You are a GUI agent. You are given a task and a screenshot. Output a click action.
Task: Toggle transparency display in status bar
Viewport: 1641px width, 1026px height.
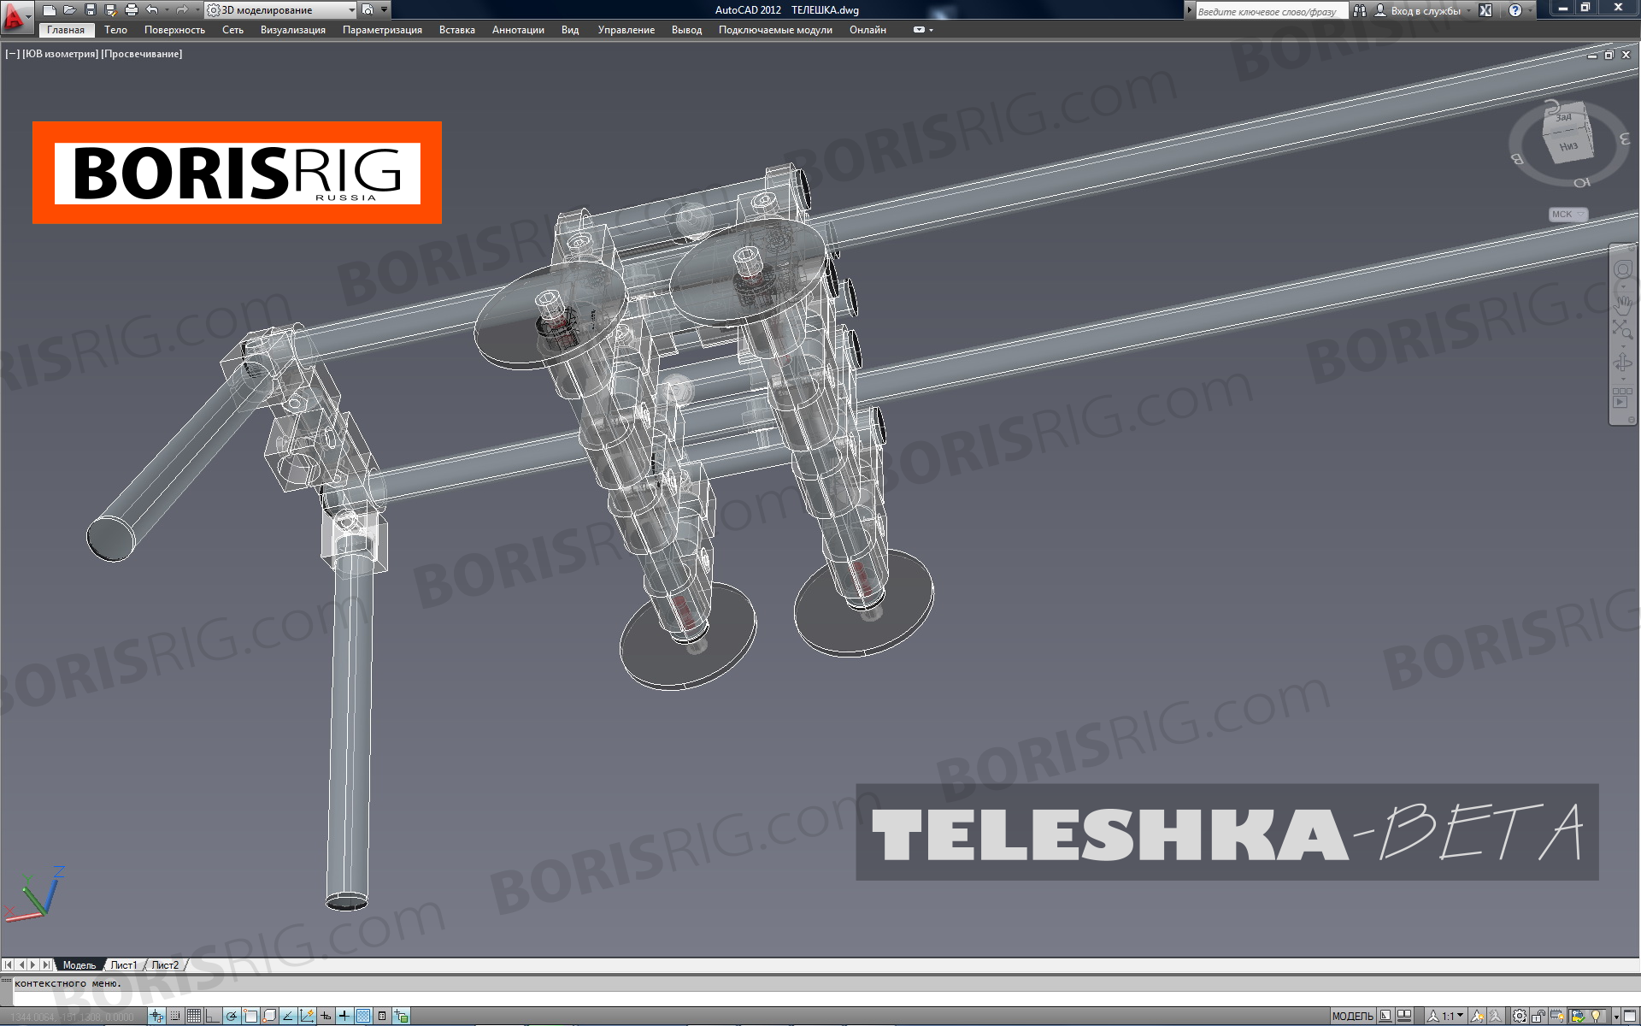point(363,1016)
